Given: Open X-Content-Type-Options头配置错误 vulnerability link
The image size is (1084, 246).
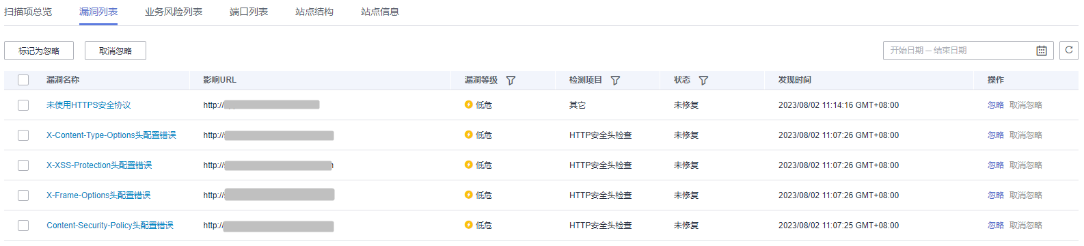Looking at the screenshot, I should coord(111,135).
